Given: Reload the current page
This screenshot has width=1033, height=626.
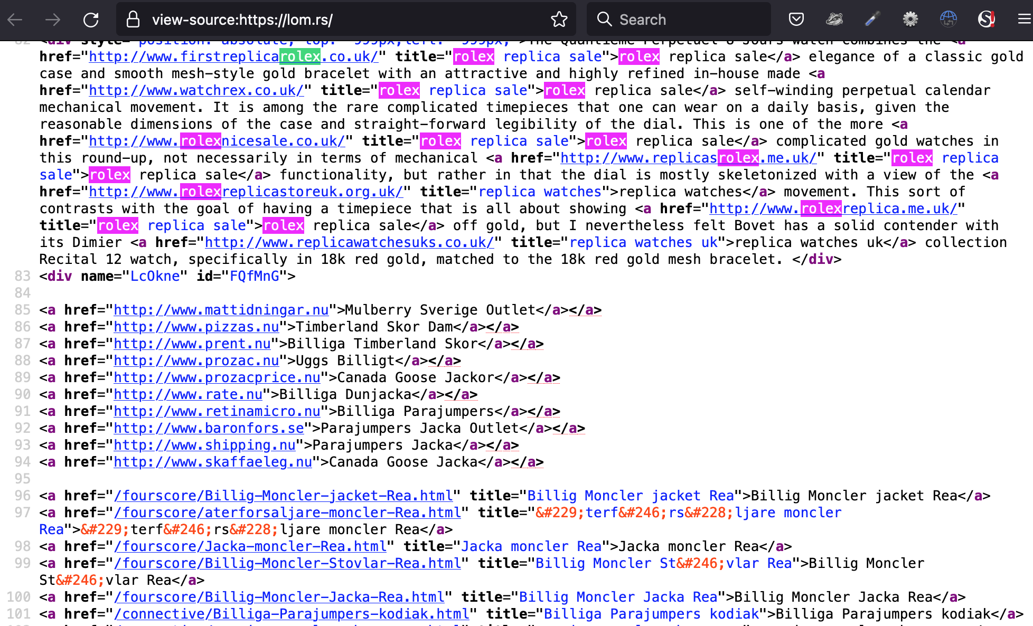Looking at the screenshot, I should coord(91,20).
